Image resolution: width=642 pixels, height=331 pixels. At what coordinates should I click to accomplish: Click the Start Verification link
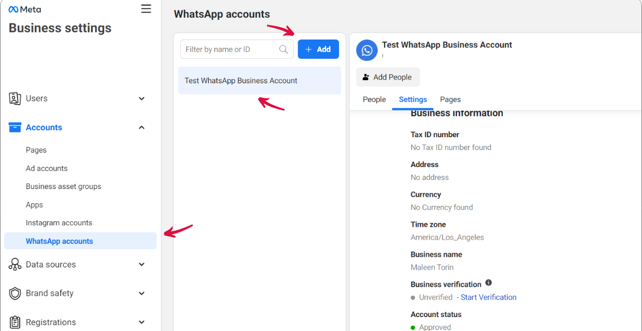(488, 297)
